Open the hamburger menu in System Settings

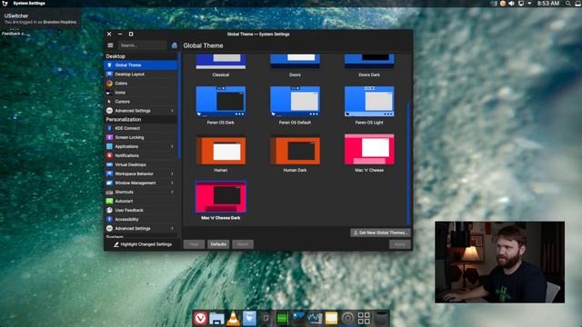pos(110,45)
